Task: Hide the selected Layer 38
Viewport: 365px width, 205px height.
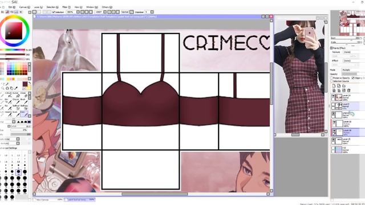Action: point(334,131)
